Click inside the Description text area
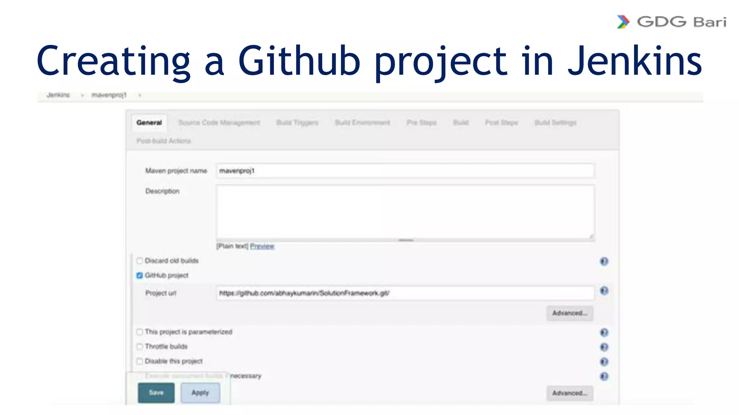Viewport: 739px width, 415px height. point(405,212)
